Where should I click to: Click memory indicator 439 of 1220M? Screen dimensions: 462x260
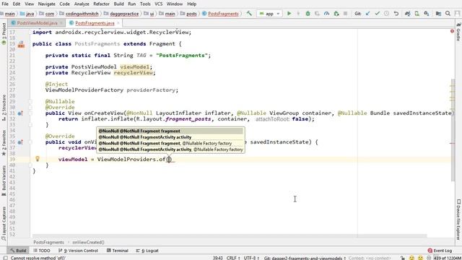point(447,258)
